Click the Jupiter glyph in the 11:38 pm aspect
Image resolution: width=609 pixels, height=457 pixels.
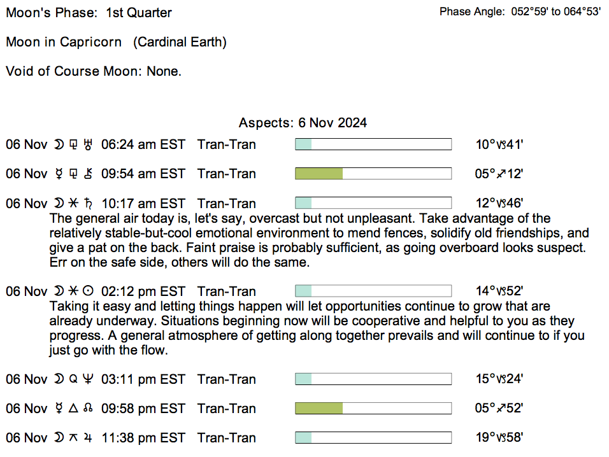[x=88, y=438]
